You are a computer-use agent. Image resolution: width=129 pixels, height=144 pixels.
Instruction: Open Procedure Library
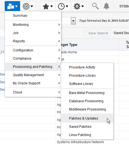pyautogui.click(x=87, y=76)
